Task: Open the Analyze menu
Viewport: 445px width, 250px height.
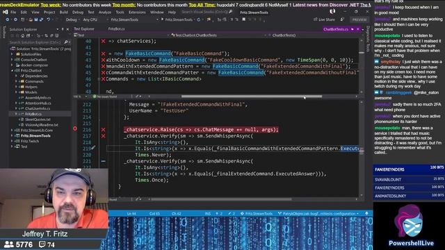Action: [105, 12]
